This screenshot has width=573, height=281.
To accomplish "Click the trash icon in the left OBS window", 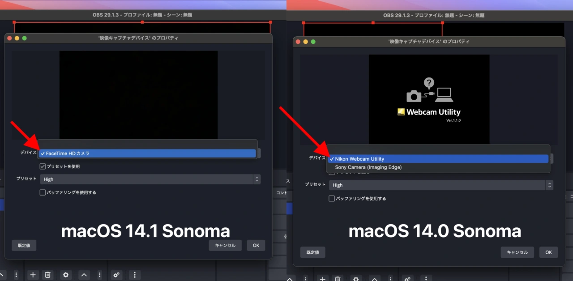I will click(48, 275).
